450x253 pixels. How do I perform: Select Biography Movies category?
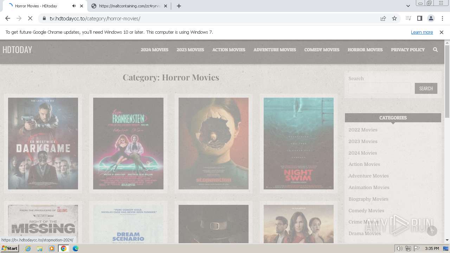368,199
